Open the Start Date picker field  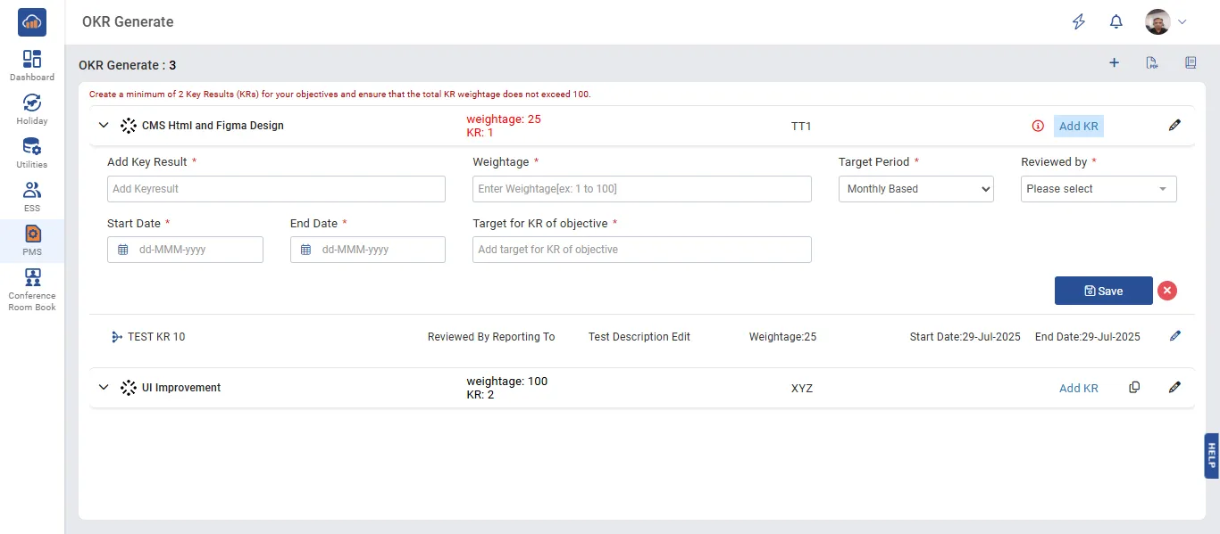click(185, 250)
